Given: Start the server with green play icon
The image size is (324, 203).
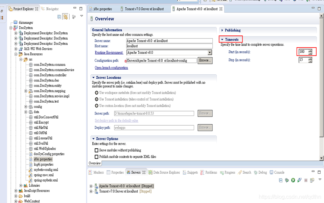Looking at the screenshot, I should [x=293, y=180].
